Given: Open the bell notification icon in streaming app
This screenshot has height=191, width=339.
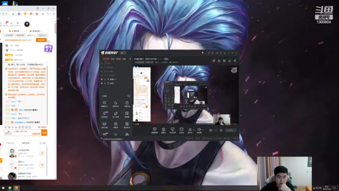Looking at the screenshot, I should click(x=229, y=61).
